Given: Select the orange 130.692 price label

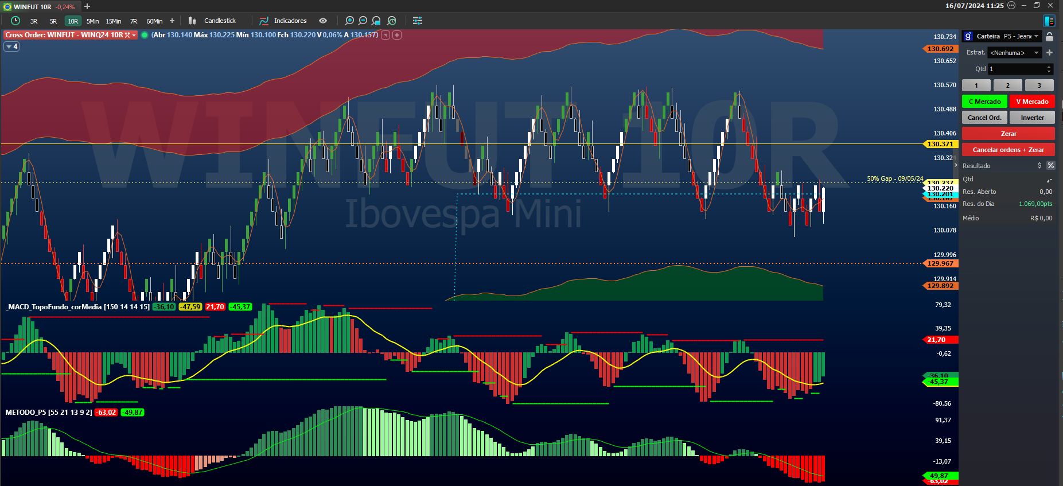Looking at the screenshot, I should (x=940, y=49).
